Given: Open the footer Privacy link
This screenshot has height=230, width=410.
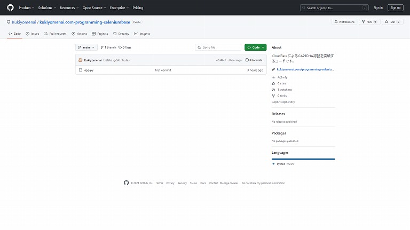Looking at the screenshot, I should [x=170, y=183].
